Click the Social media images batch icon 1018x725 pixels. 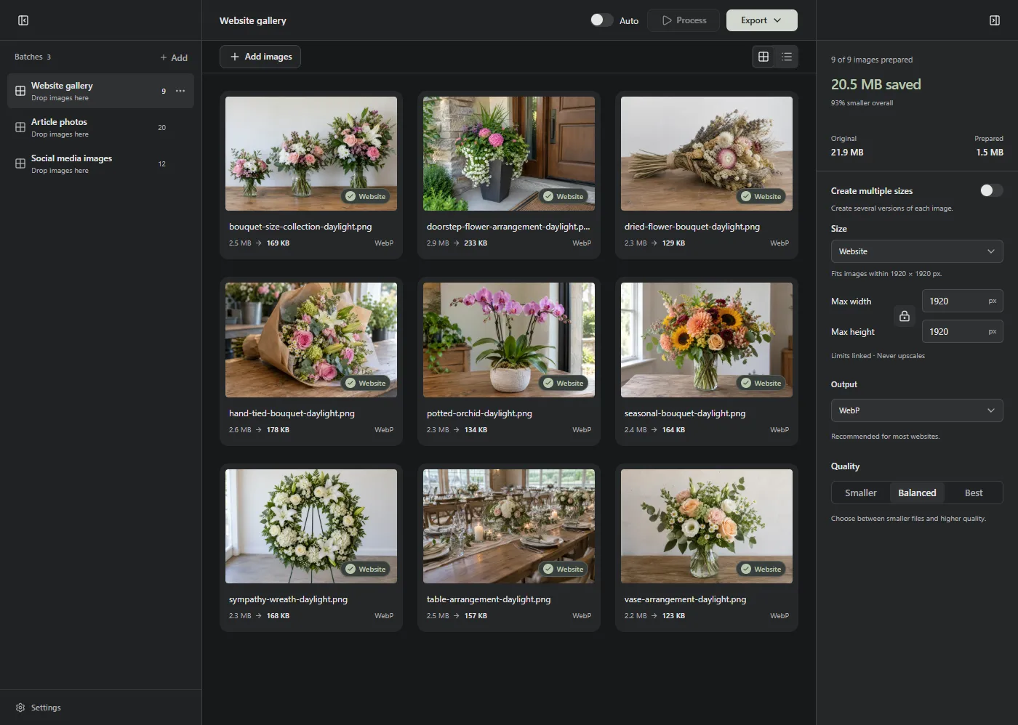pyautogui.click(x=20, y=163)
